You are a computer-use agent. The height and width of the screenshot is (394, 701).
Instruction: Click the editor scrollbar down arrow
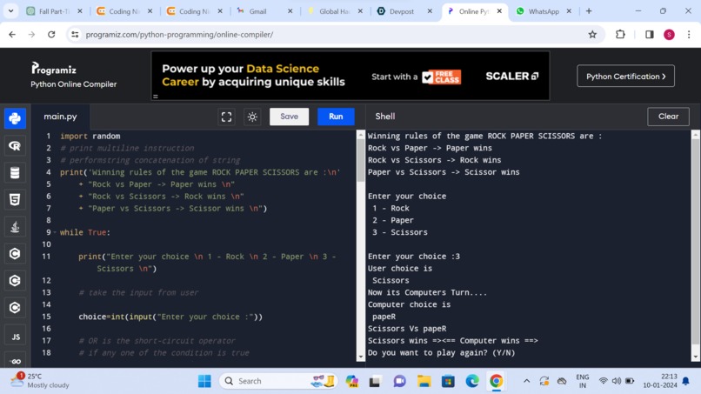(x=360, y=357)
